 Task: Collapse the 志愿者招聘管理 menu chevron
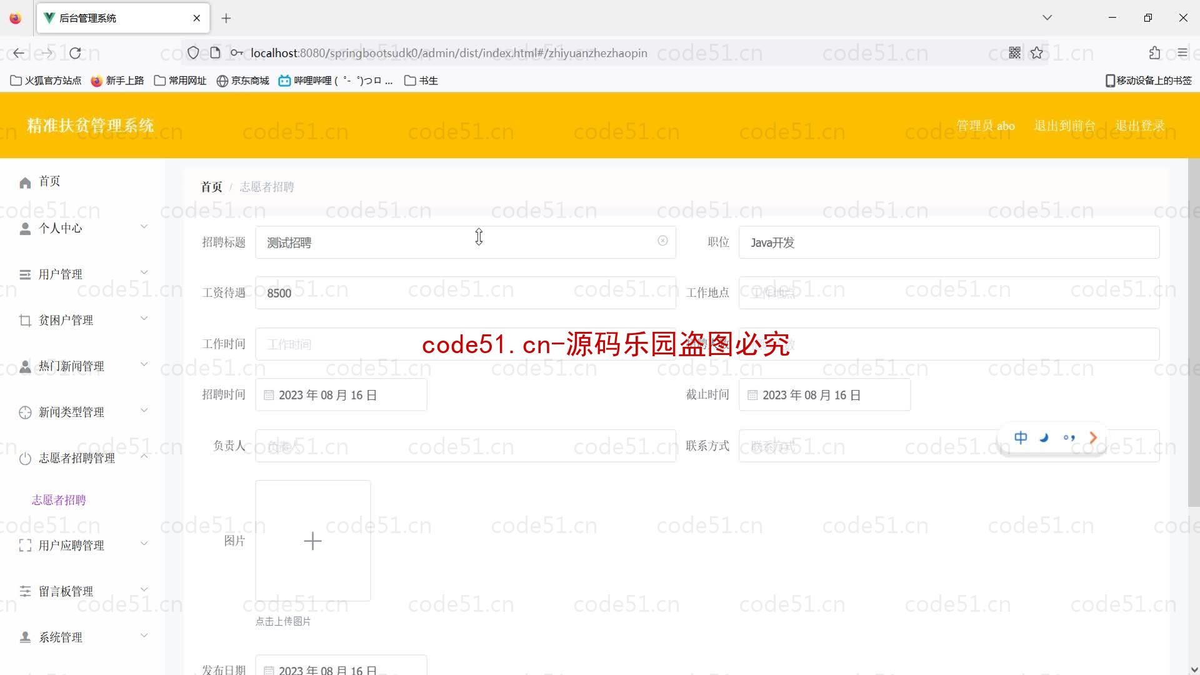[x=144, y=456]
